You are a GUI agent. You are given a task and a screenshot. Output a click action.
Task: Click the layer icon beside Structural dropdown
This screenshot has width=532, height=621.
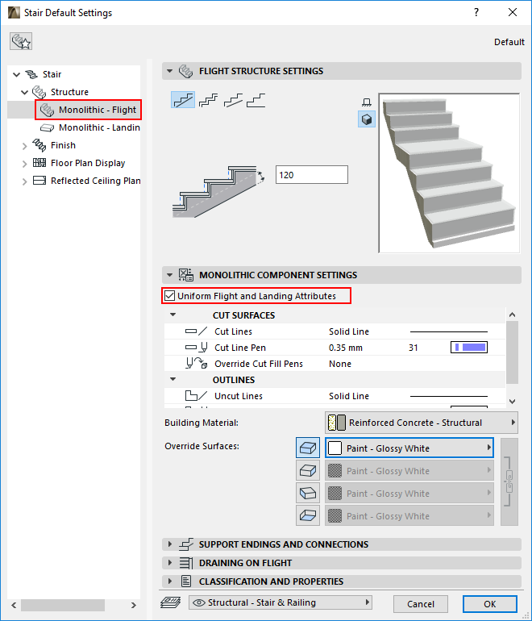point(171,602)
